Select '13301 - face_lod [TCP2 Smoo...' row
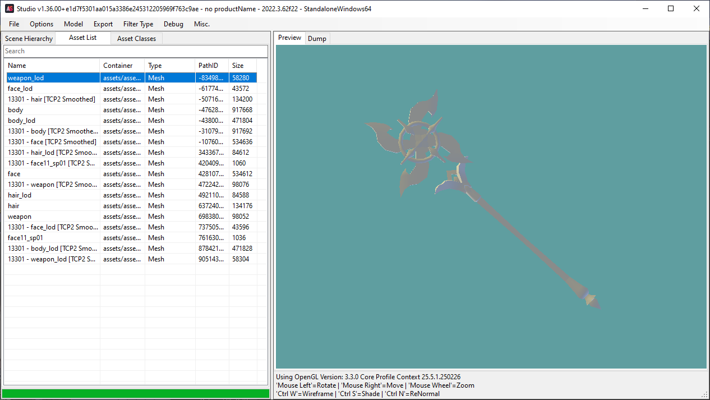Image resolution: width=710 pixels, height=400 pixels. pyautogui.click(x=131, y=227)
